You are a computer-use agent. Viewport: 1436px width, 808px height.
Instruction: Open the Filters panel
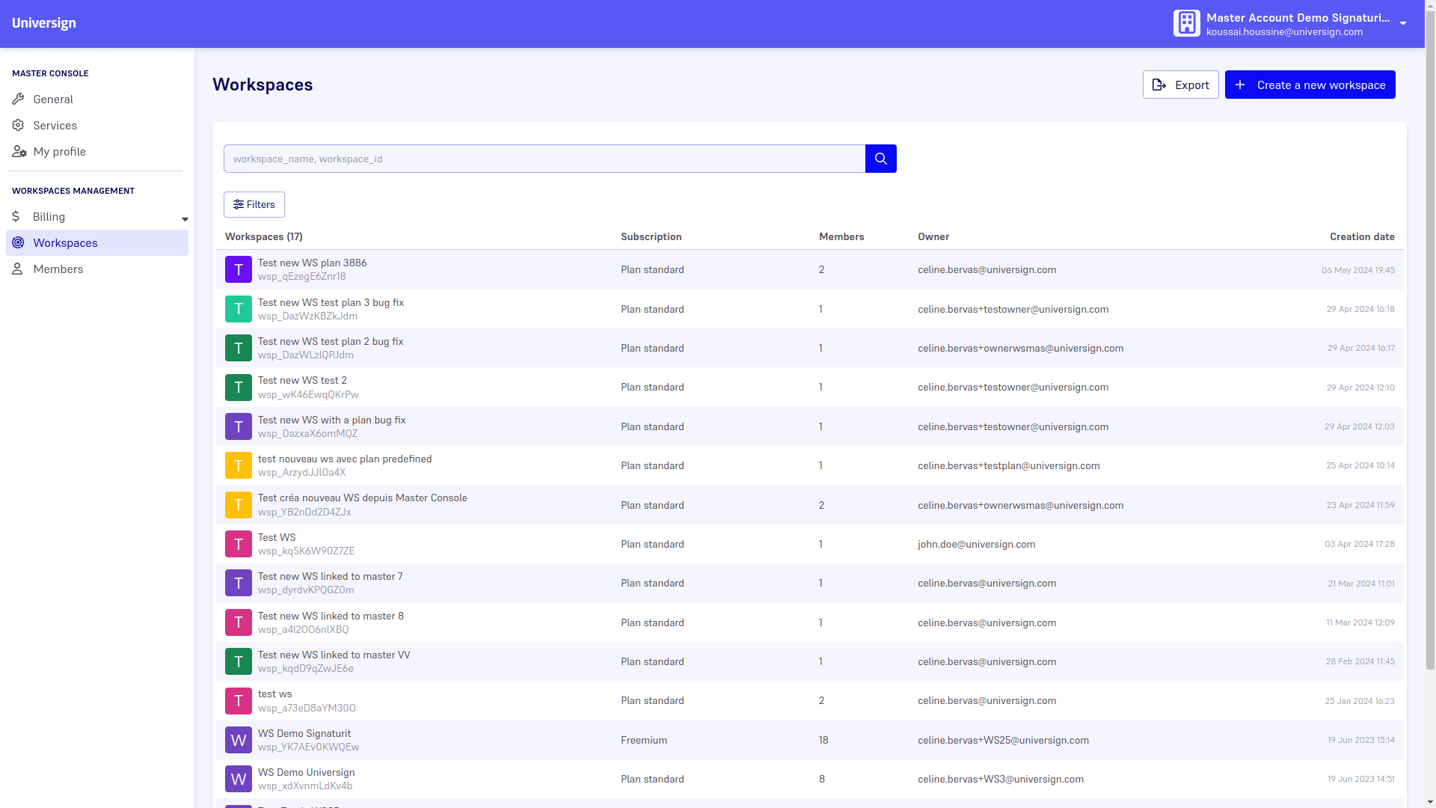coord(254,204)
